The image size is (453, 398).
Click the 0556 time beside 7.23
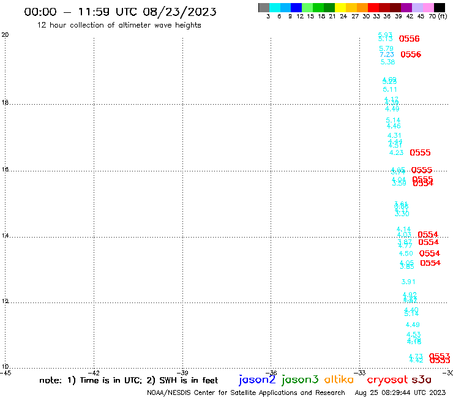point(411,54)
